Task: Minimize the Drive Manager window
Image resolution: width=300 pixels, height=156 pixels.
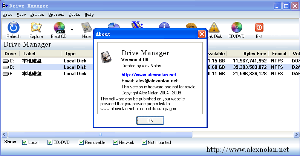Action: [x=277, y=6]
